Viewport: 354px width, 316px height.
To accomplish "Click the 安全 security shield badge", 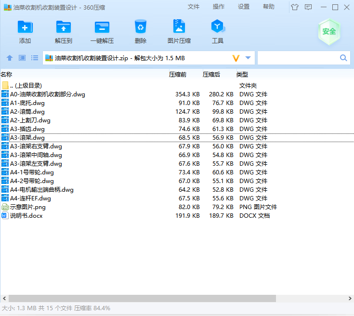I will (x=329, y=31).
